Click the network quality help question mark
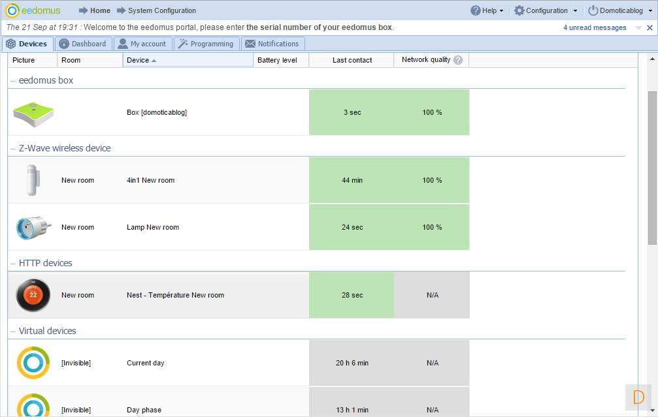This screenshot has height=417, width=658. (x=458, y=60)
